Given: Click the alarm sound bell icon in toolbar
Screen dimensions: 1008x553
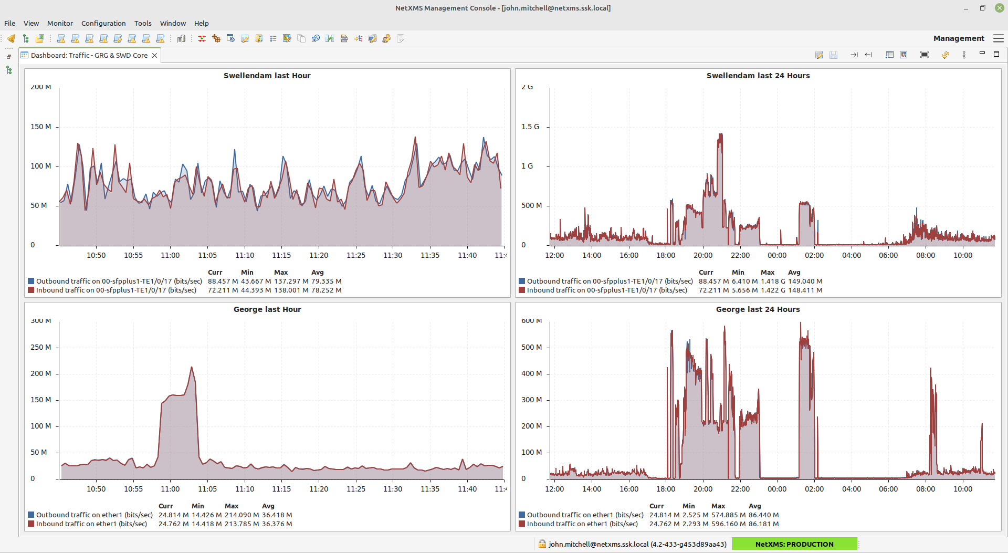Looking at the screenshot, I should [x=11, y=38].
